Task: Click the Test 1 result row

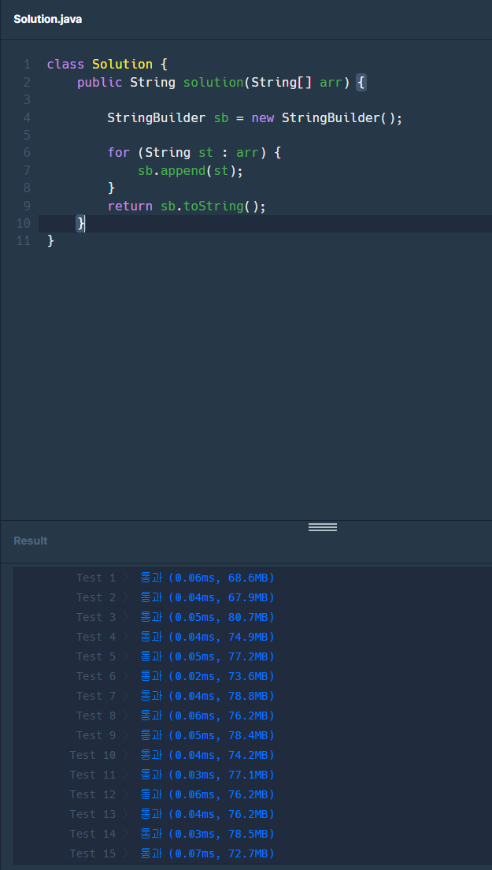Action: (x=175, y=578)
